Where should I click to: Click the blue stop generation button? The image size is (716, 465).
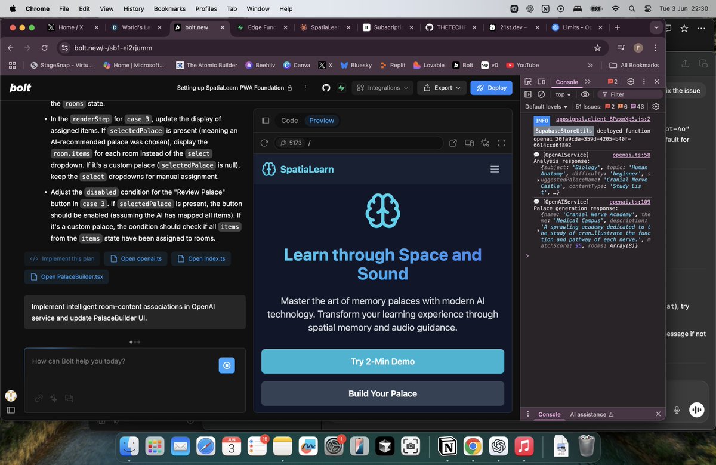227,365
